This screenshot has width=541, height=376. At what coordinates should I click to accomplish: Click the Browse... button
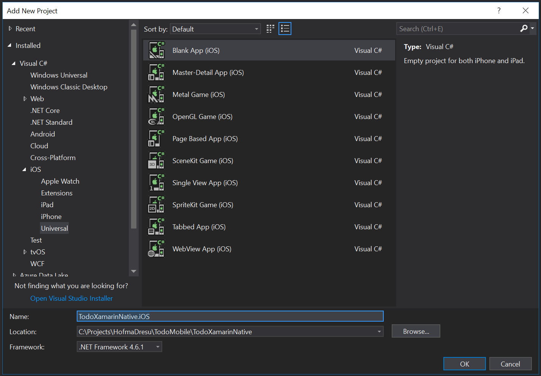[416, 331]
